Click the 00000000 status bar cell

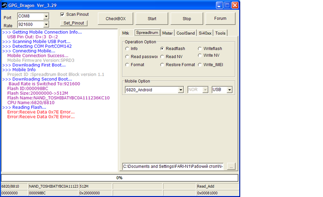click(15, 193)
